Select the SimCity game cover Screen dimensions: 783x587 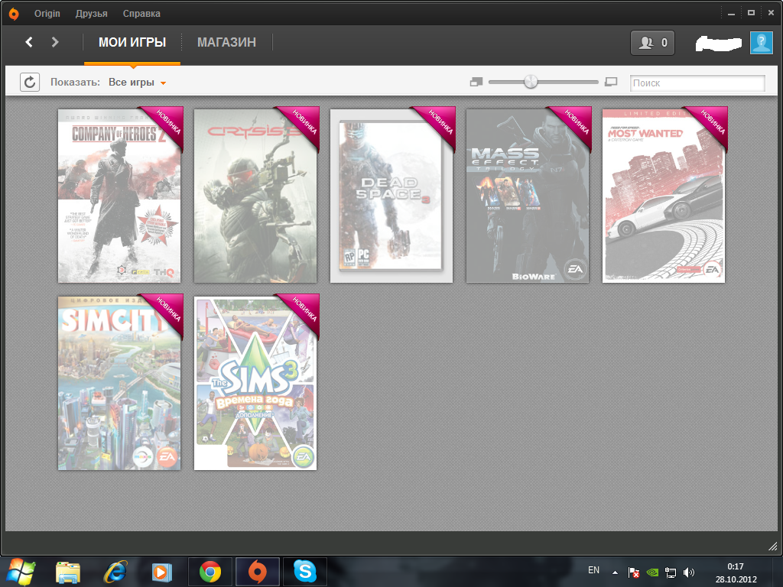[x=119, y=383]
